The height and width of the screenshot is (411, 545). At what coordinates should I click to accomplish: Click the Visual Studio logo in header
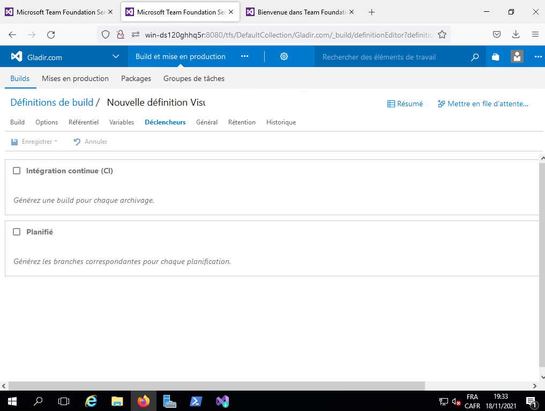[17, 57]
